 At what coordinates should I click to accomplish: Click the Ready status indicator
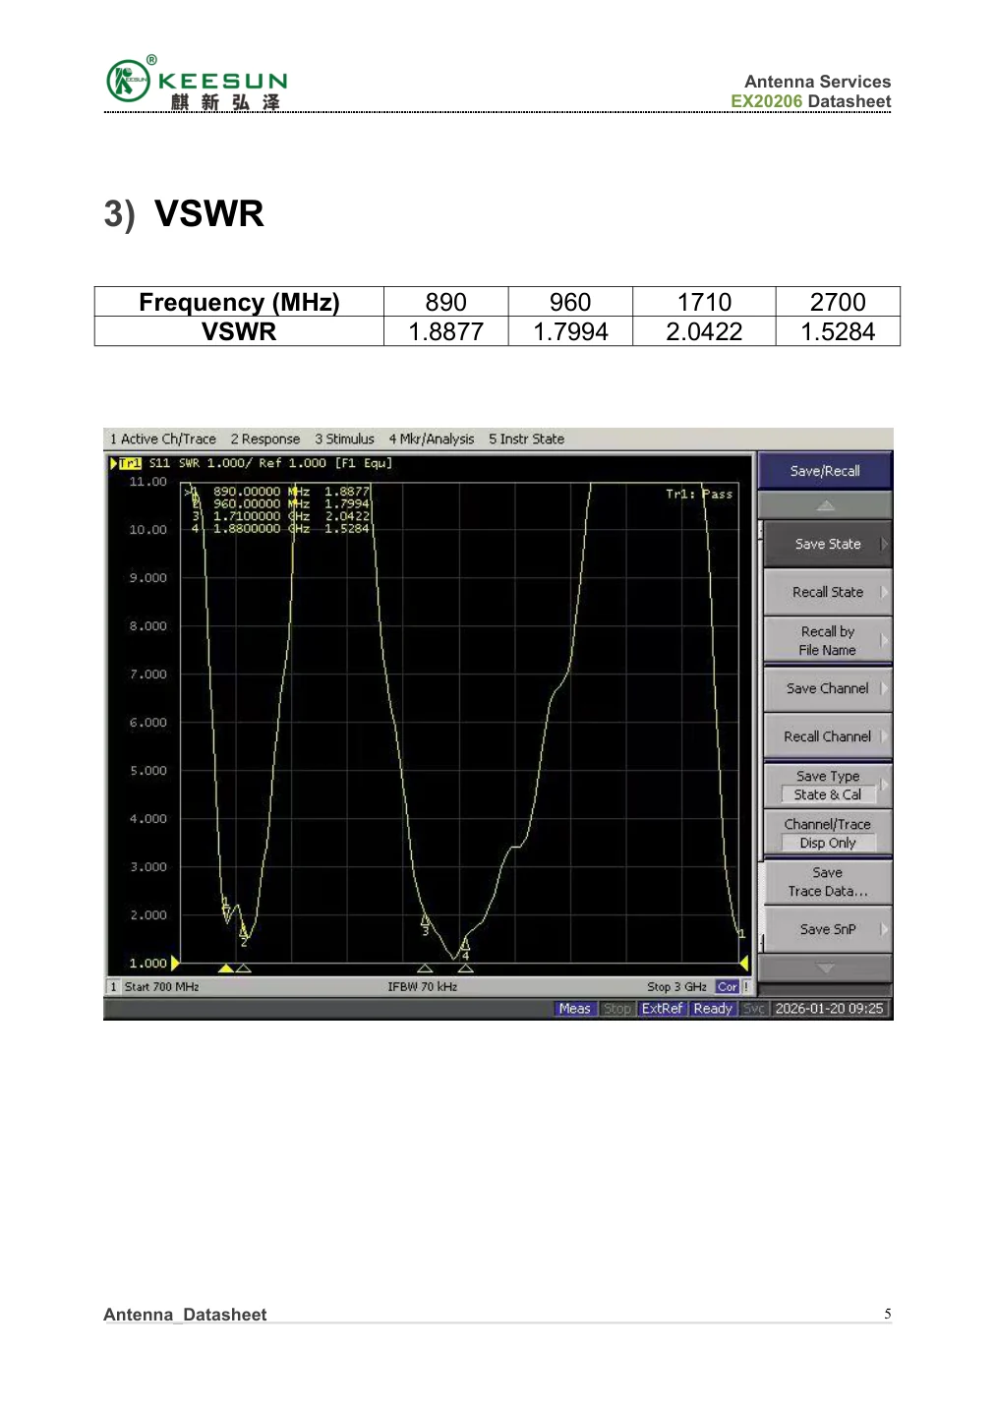point(713,1009)
